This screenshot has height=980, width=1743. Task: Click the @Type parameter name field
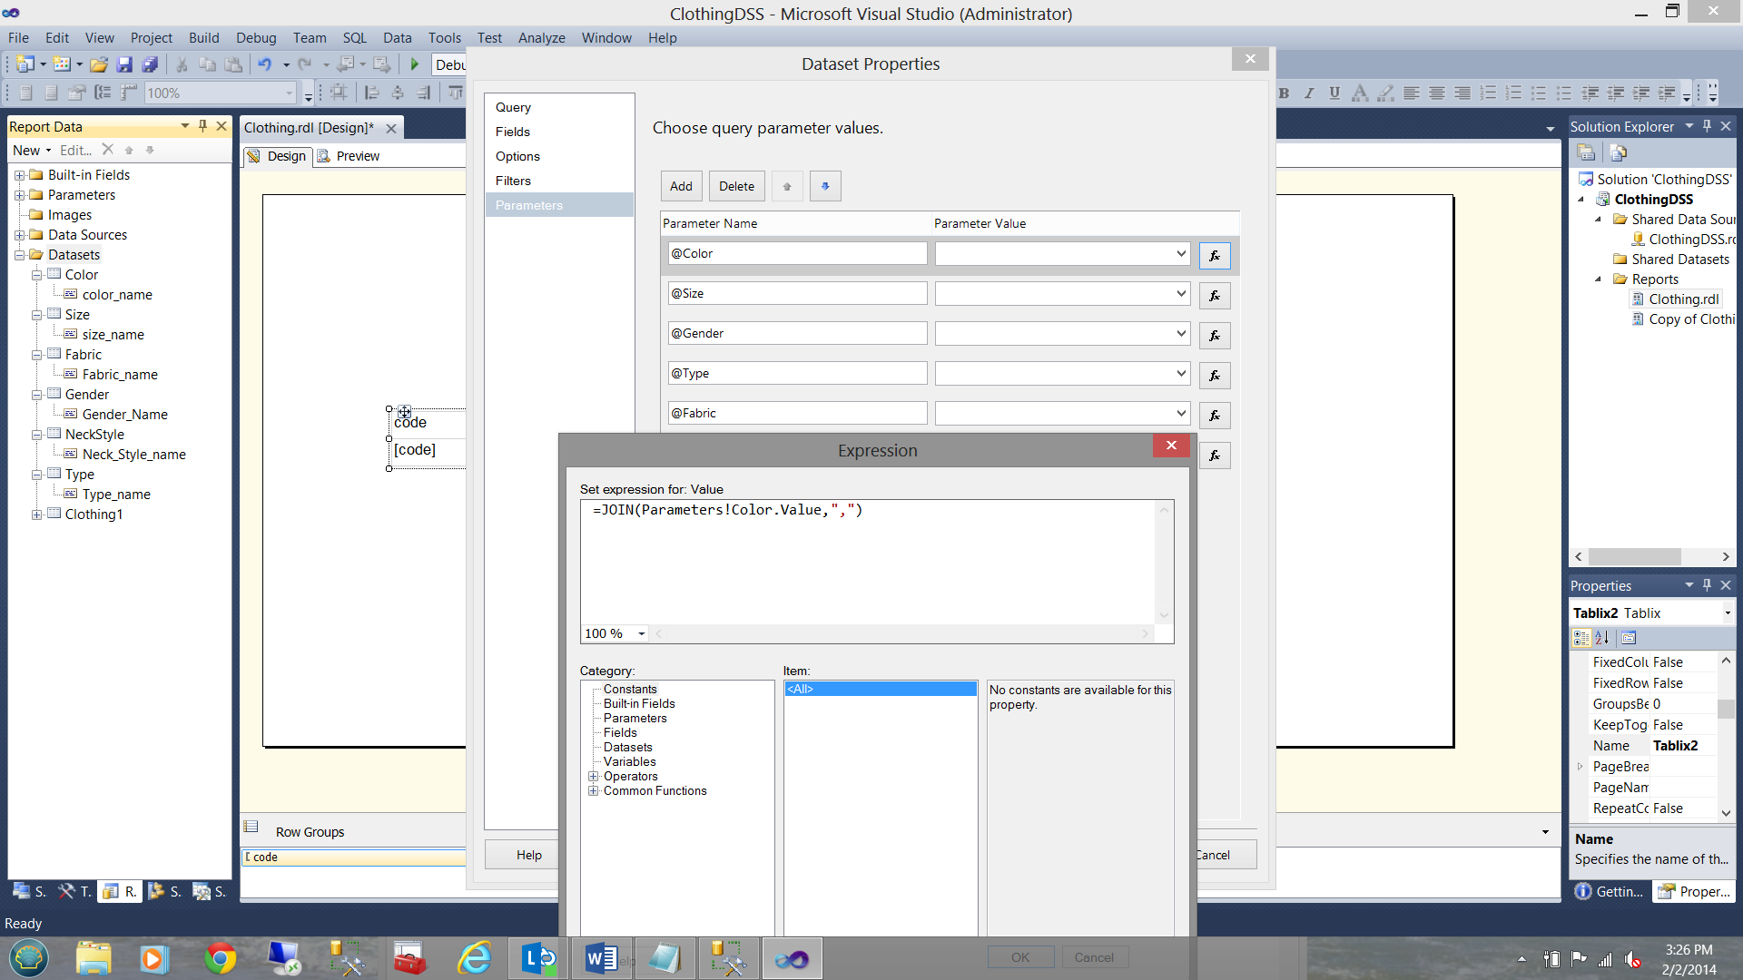(x=796, y=374)
